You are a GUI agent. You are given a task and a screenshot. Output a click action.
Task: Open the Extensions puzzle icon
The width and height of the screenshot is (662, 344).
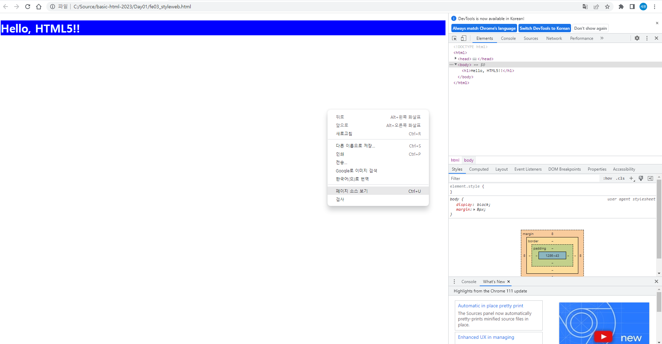[x=621, y=7]
